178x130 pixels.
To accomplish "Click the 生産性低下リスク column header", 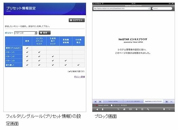I will 53,41.
